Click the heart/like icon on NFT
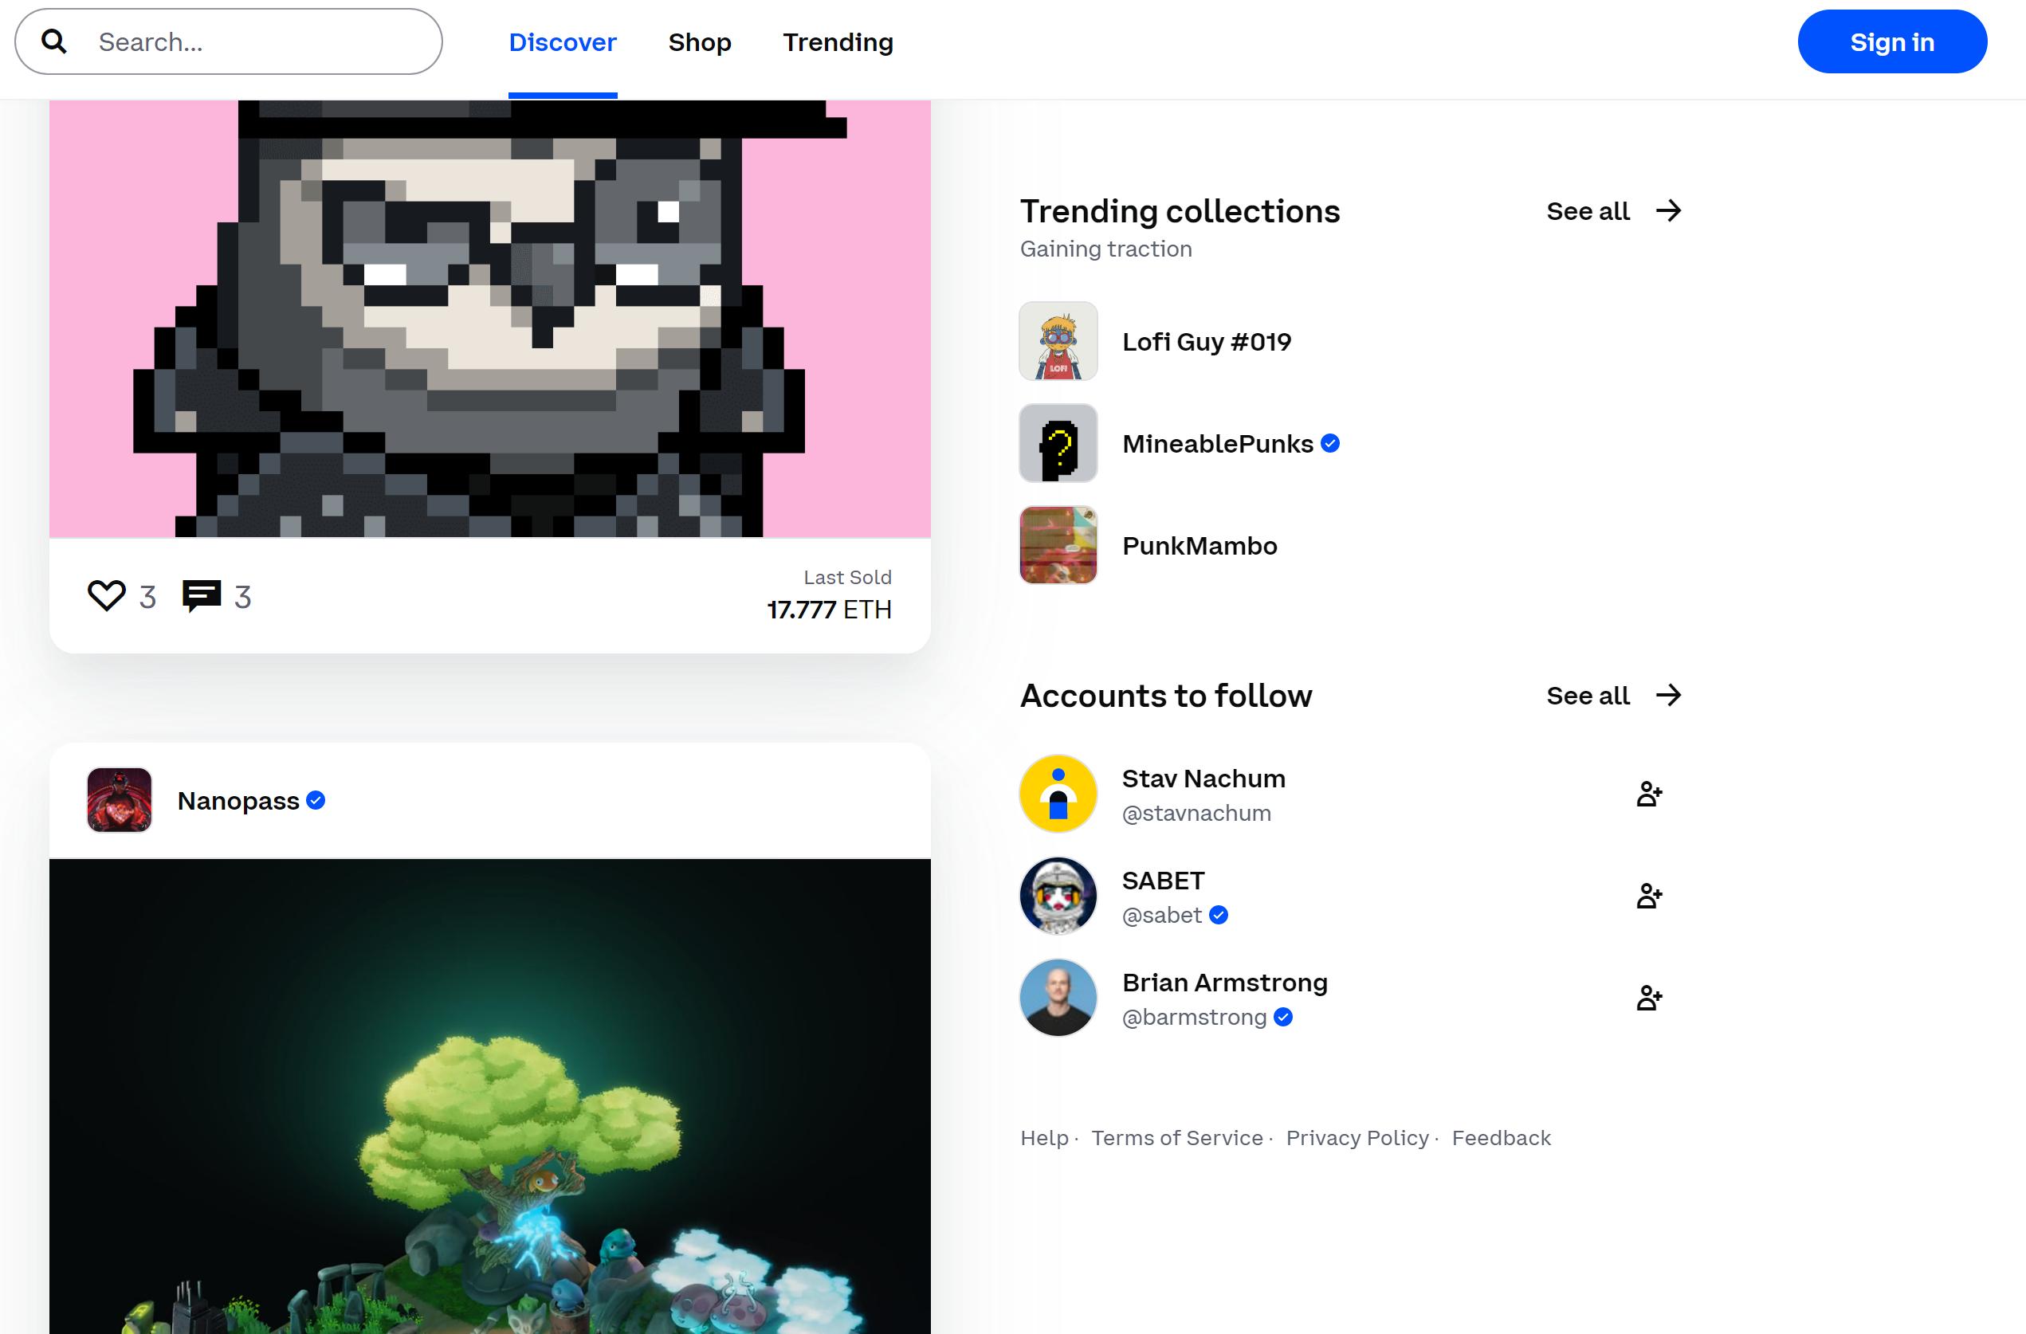The width and height of the screenshot is (2026, 1334). click(107, 595)
